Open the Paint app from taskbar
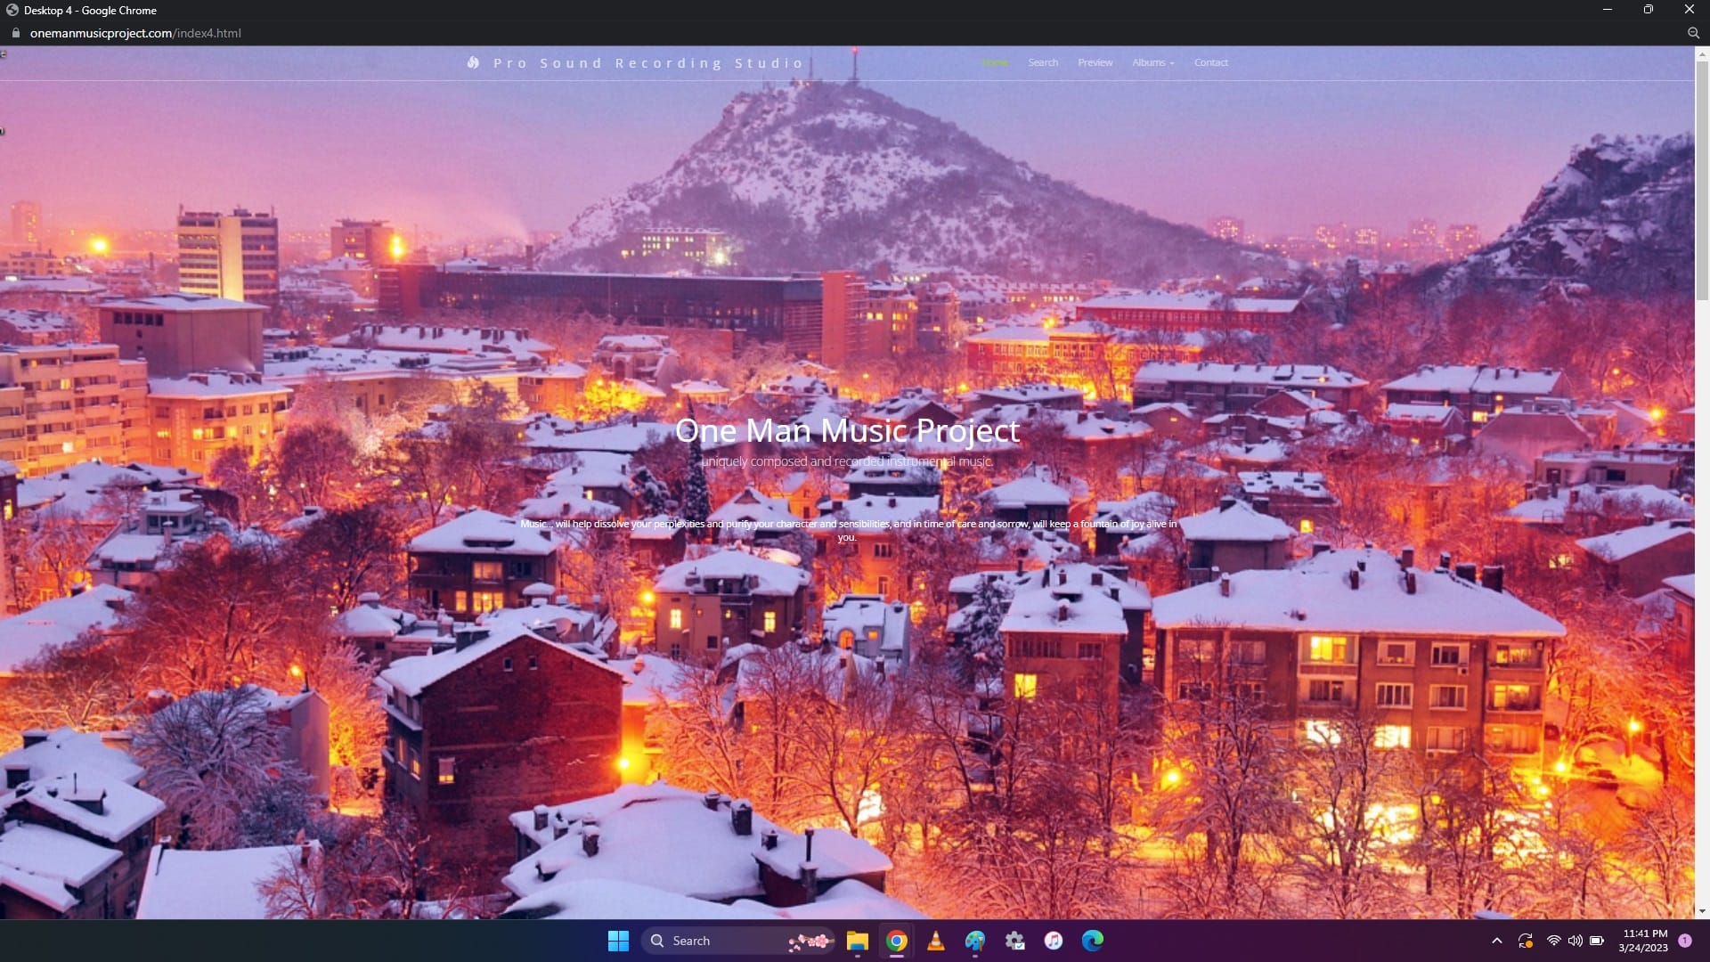This screenshot has width=1710, height=962. point(975,941)
